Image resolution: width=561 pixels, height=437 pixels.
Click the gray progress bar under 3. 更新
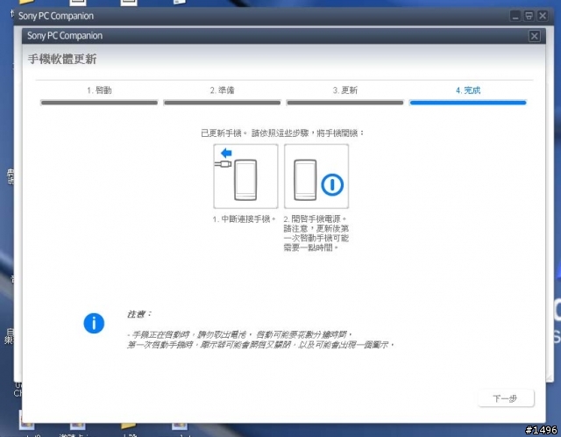tap(344, 103)
